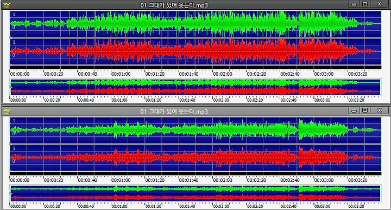
Task: Close the bottom sound window
Action: click(x=379, y=110)
